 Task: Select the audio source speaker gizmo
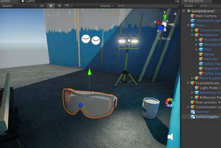(170, 137)
